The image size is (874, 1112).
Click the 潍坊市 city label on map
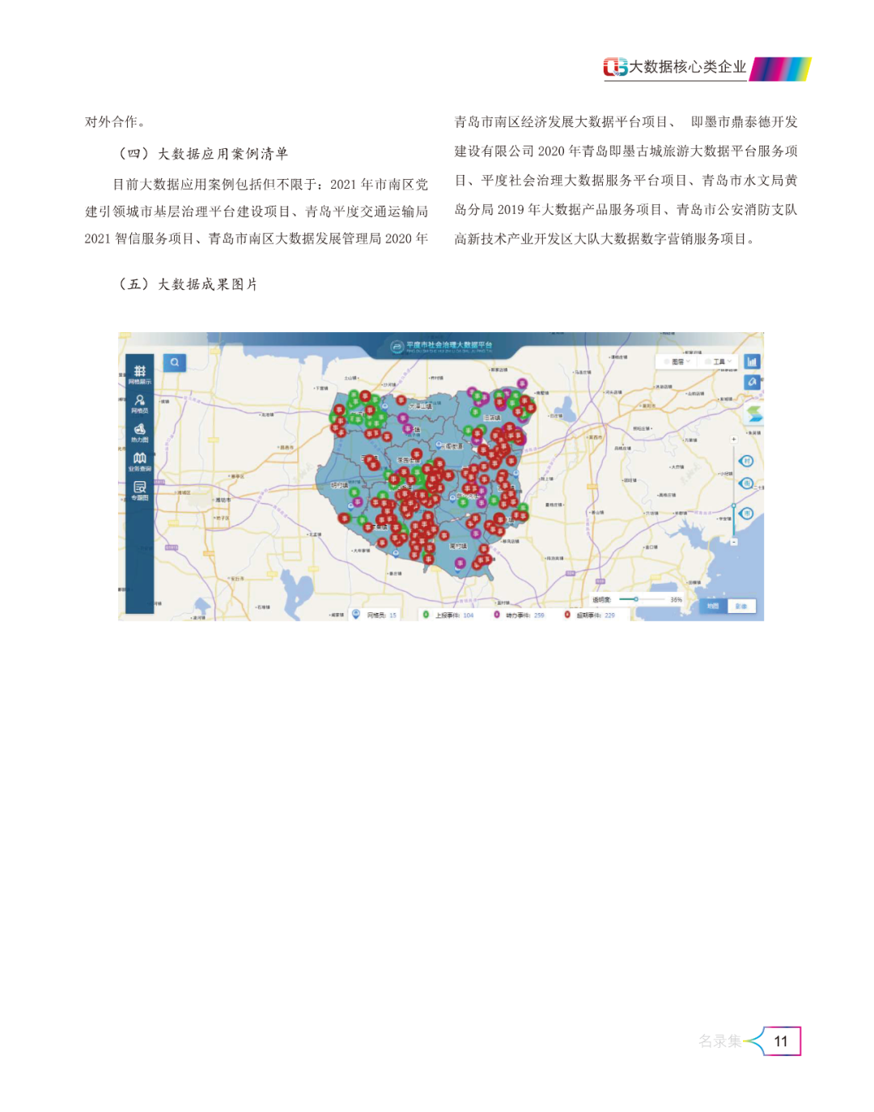click(223, 501)
